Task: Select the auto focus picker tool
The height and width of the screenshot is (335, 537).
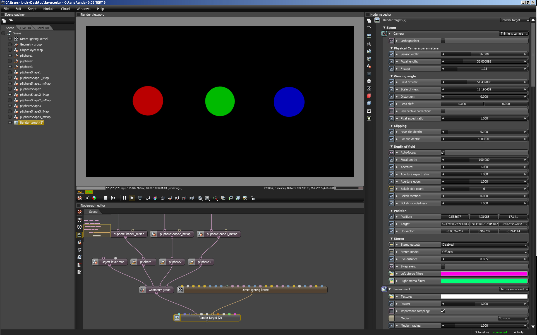Action: point(148,198)
